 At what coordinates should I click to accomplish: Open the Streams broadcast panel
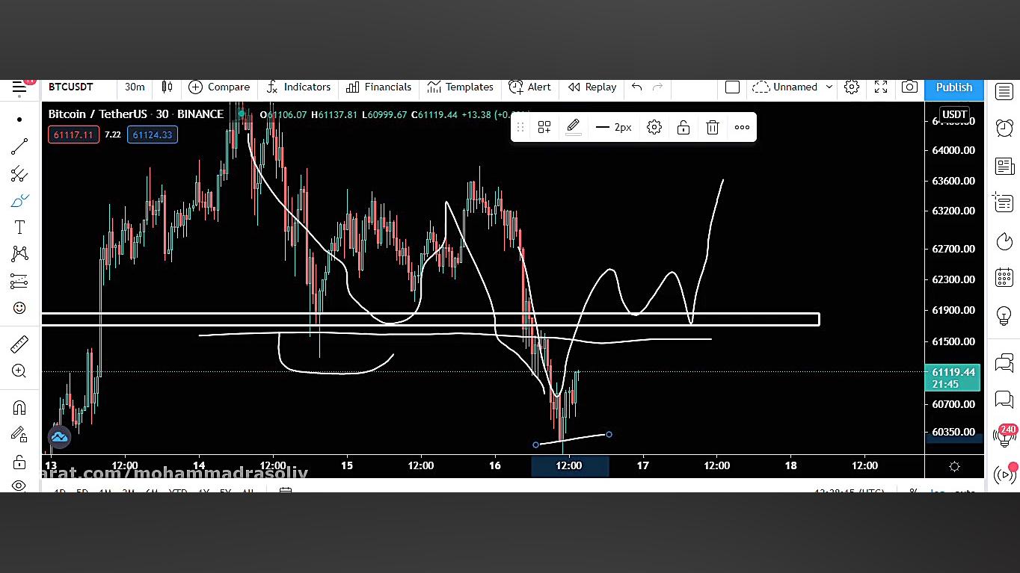(1004, 473)
